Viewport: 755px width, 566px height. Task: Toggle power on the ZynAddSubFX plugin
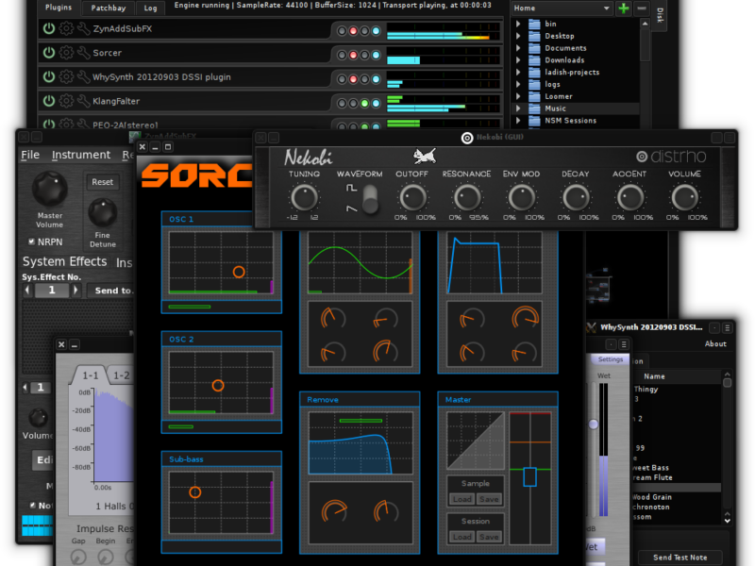49,28
